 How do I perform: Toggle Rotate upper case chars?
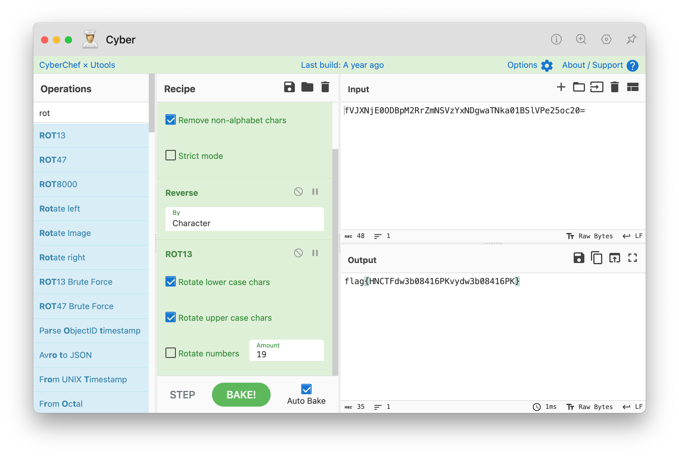tap(170, 317)
